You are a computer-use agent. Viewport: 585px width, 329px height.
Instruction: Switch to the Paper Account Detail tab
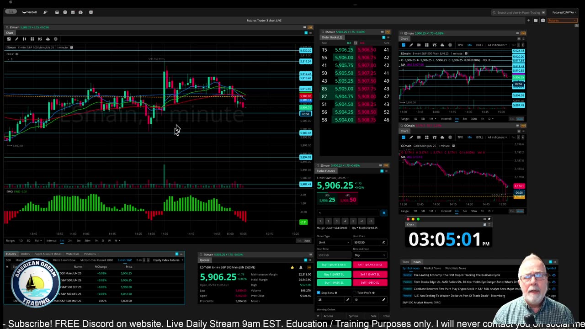[x=48, y=254]
